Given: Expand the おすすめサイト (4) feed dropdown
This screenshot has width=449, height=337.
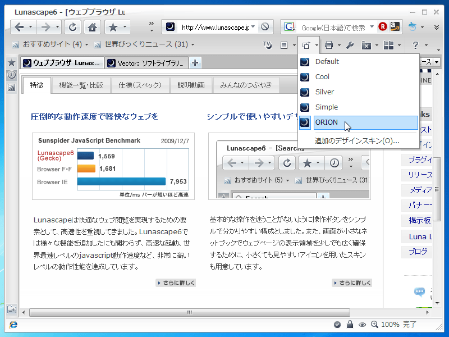Looking at the screenshot, I should tap(87, 45).
